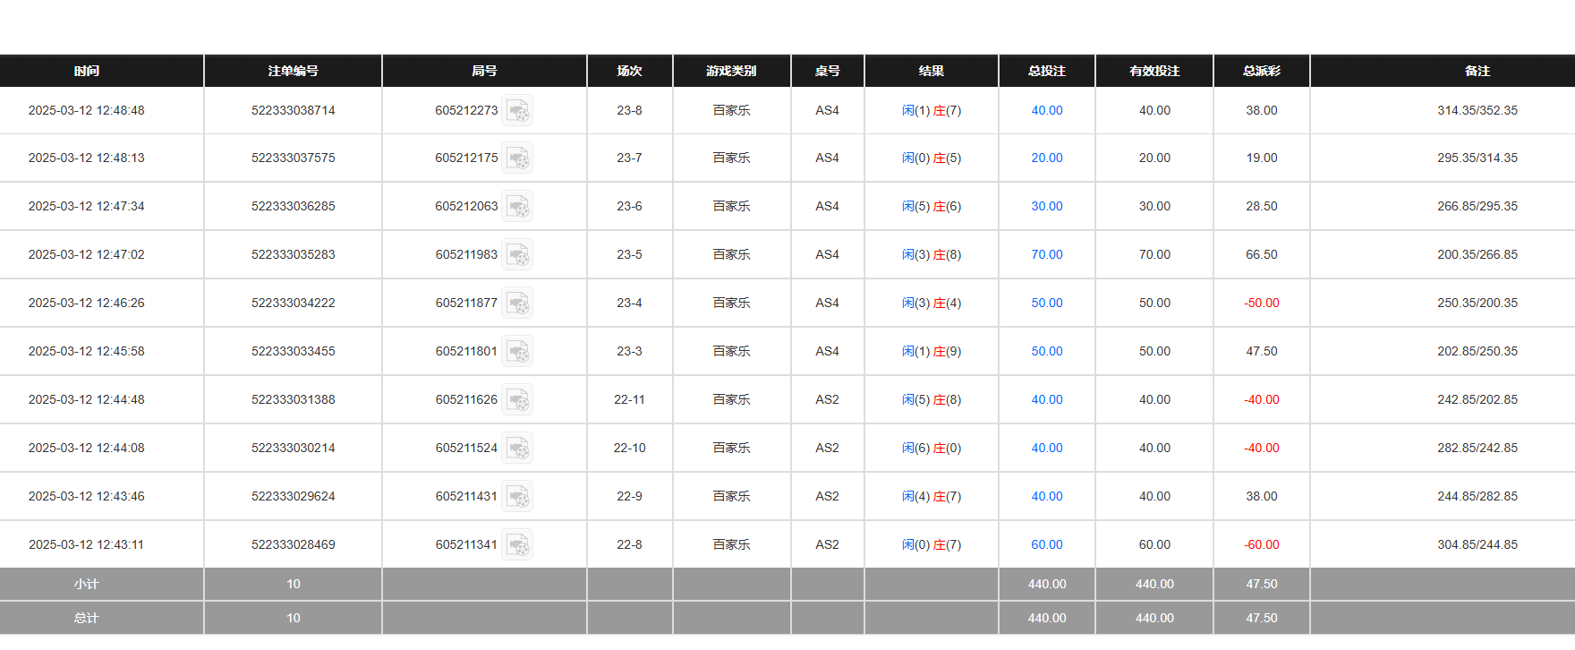Open replay icon for round 605211341

point(517,545)
